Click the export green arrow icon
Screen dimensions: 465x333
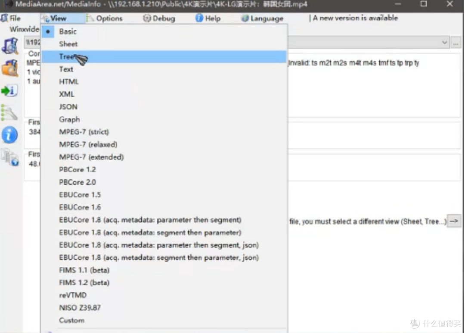click(x=9, y=90)
